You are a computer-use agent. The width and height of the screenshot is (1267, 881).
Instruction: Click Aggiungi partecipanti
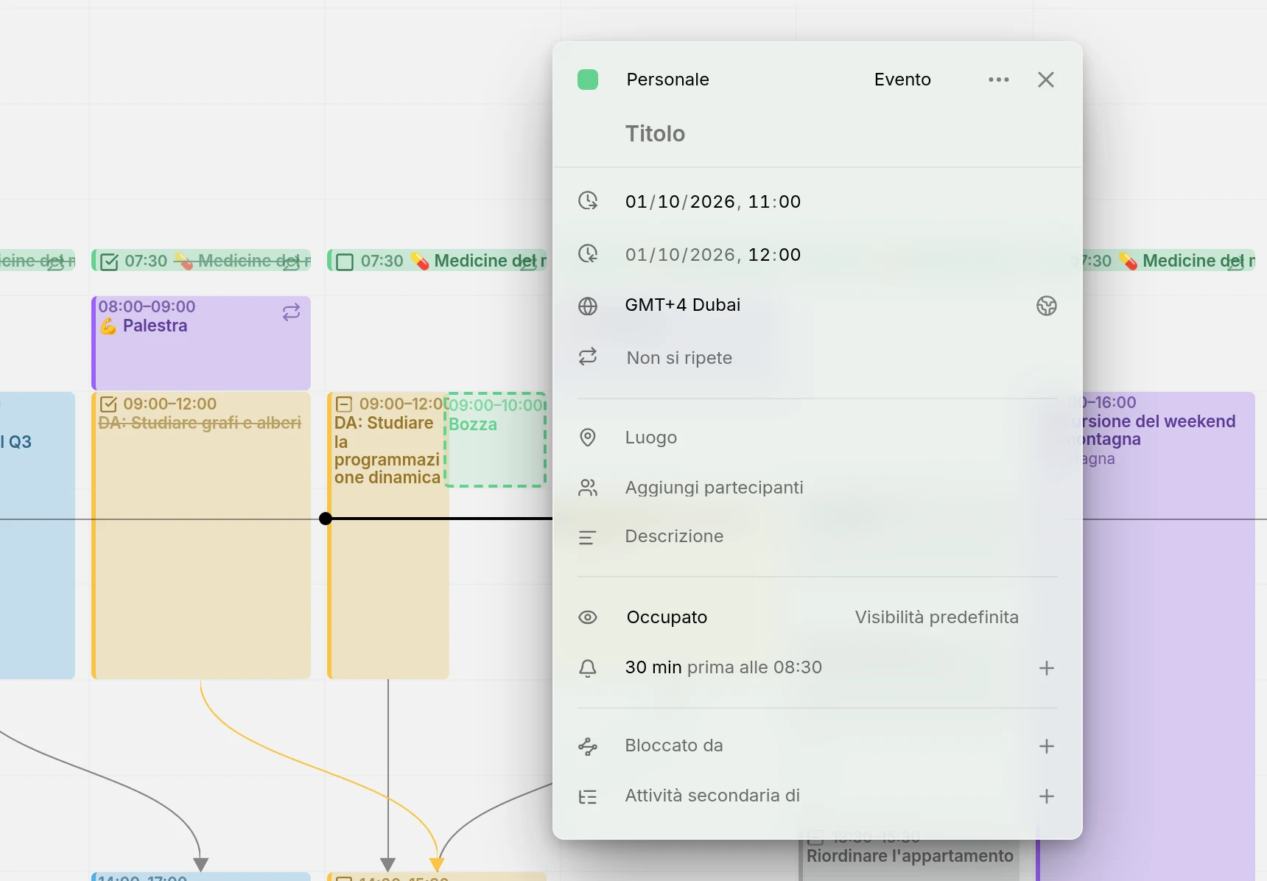pyautogui.click(x=714, y=488)
